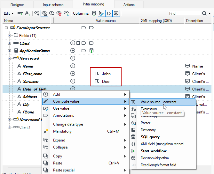Select SQL query in Compute value submenu
This screenshot has width=214, height=174.
click(150, 137)
